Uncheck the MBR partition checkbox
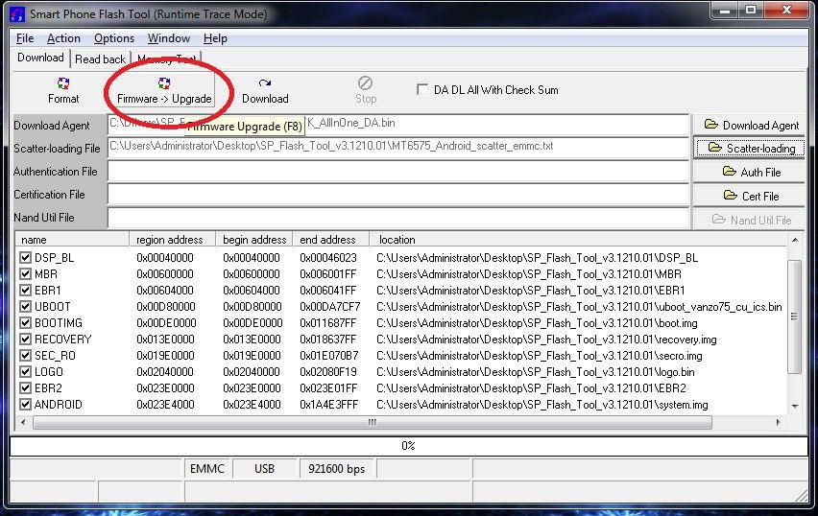 (25, 273)
